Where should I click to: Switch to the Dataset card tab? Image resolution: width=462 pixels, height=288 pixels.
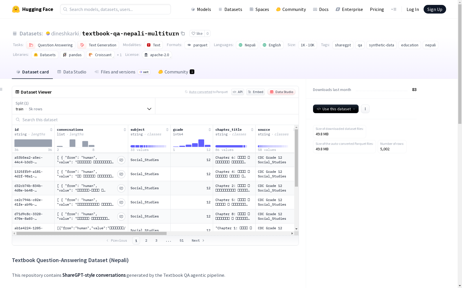pos(32,72)
